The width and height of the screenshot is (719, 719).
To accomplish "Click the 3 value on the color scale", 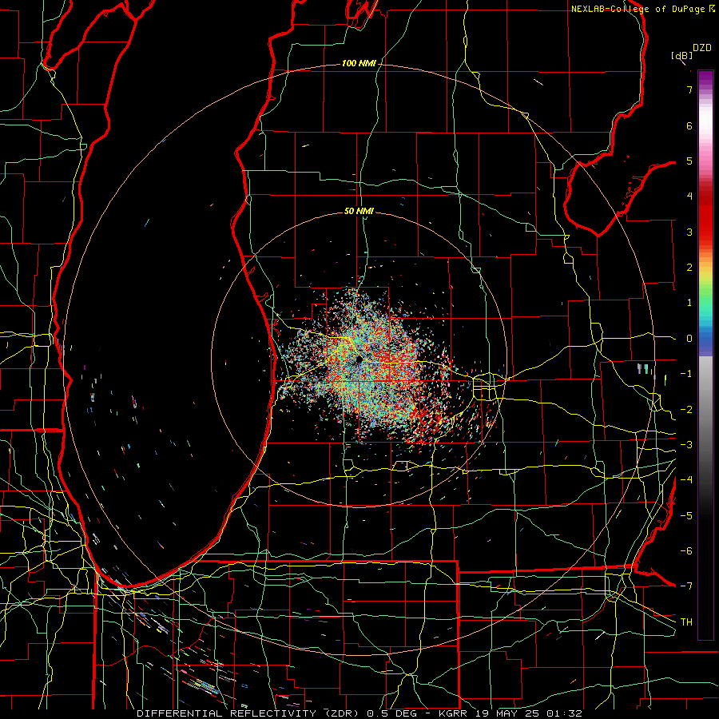I will [689, 232].
